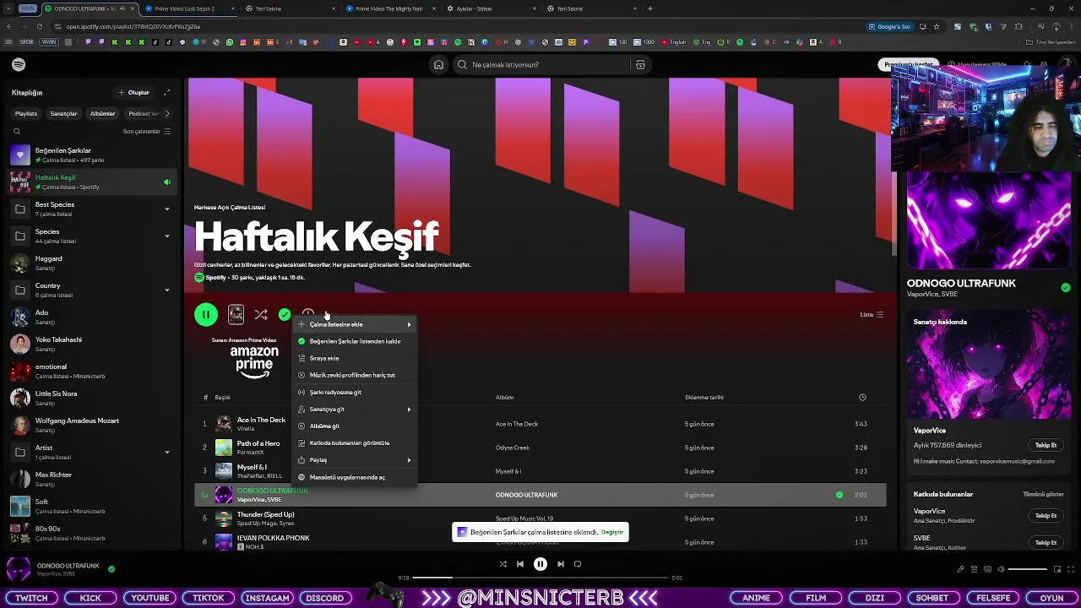Select Şarkı radyosuna git
Viewport: 1081px width, 608px height.
(355, 392)
